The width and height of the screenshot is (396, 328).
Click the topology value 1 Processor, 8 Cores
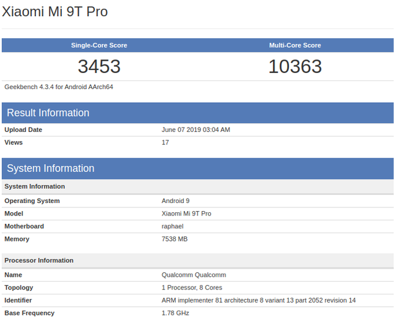[192, 288]
